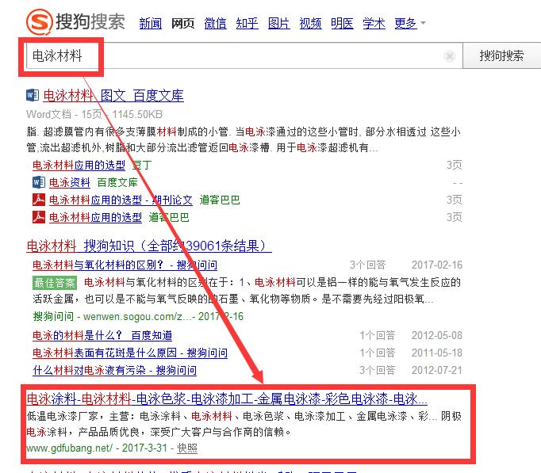The image size is (541, 473).
Task: Go to the 视频 search tab
Action: click(310, 24)
